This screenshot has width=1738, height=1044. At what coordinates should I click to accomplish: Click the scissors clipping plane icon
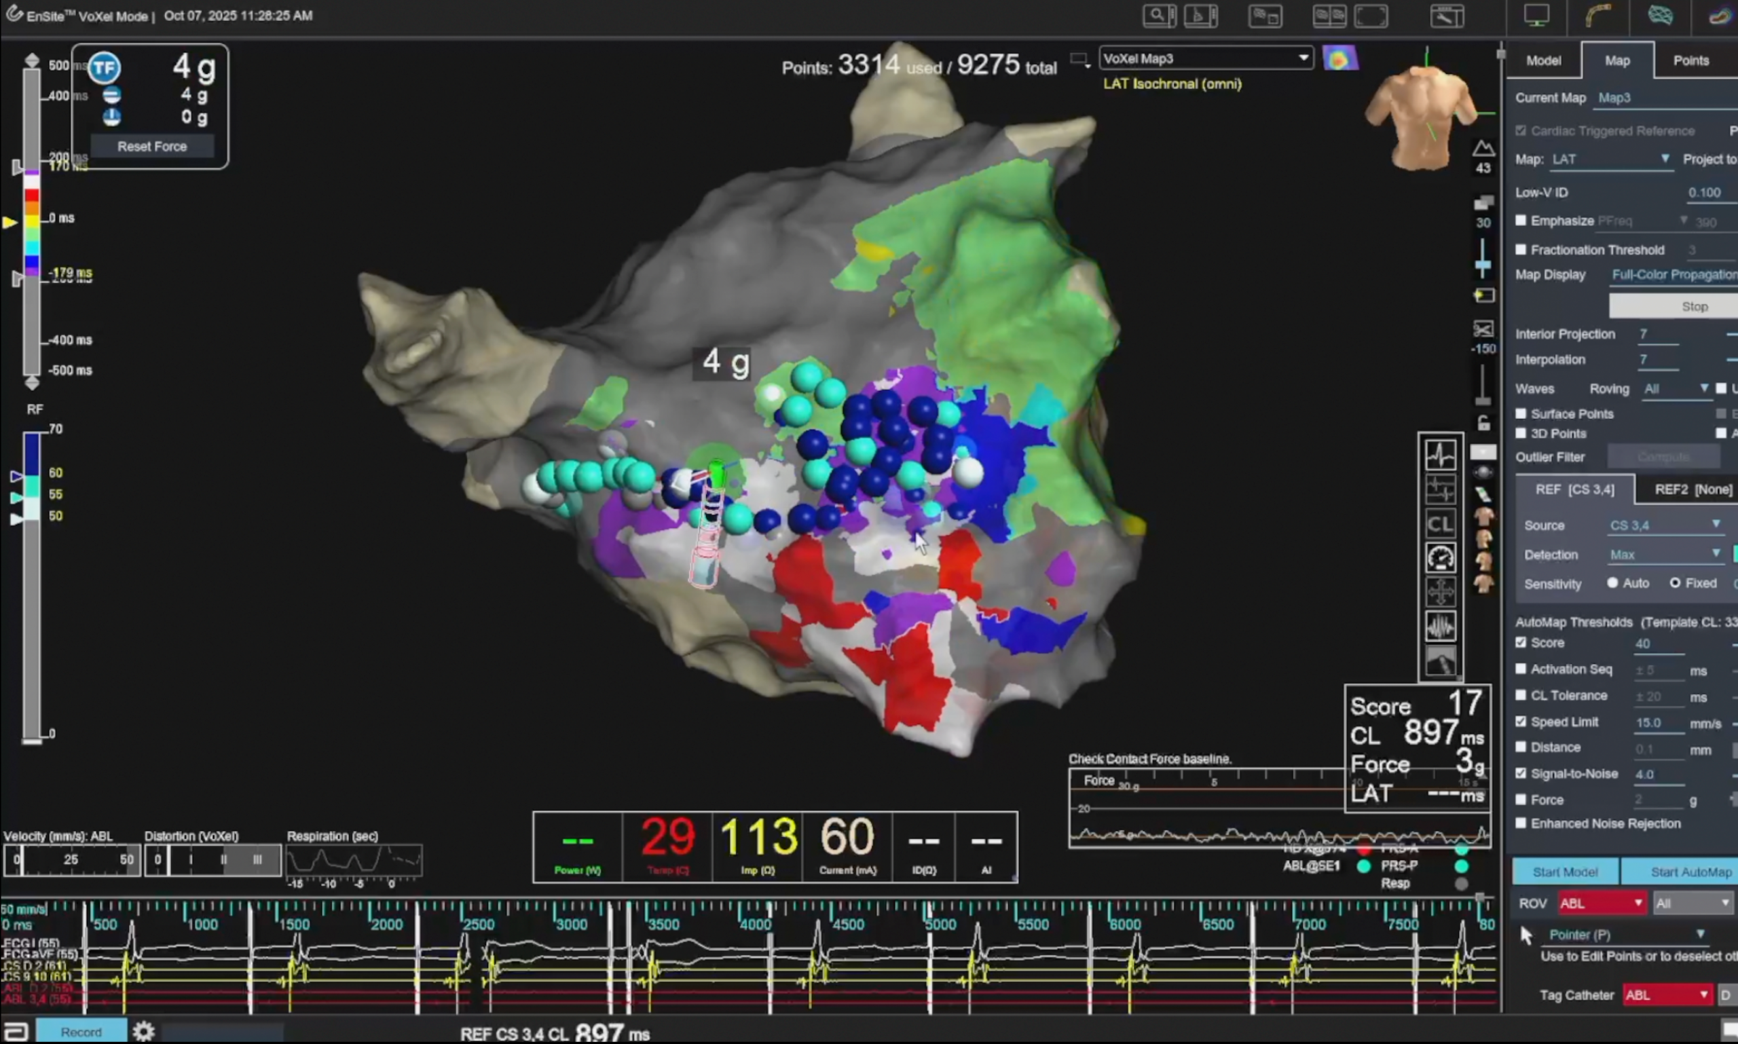tap(1483, 329)
